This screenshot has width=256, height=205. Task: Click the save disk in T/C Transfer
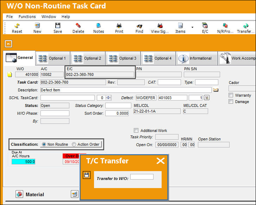tap(87, 175)
